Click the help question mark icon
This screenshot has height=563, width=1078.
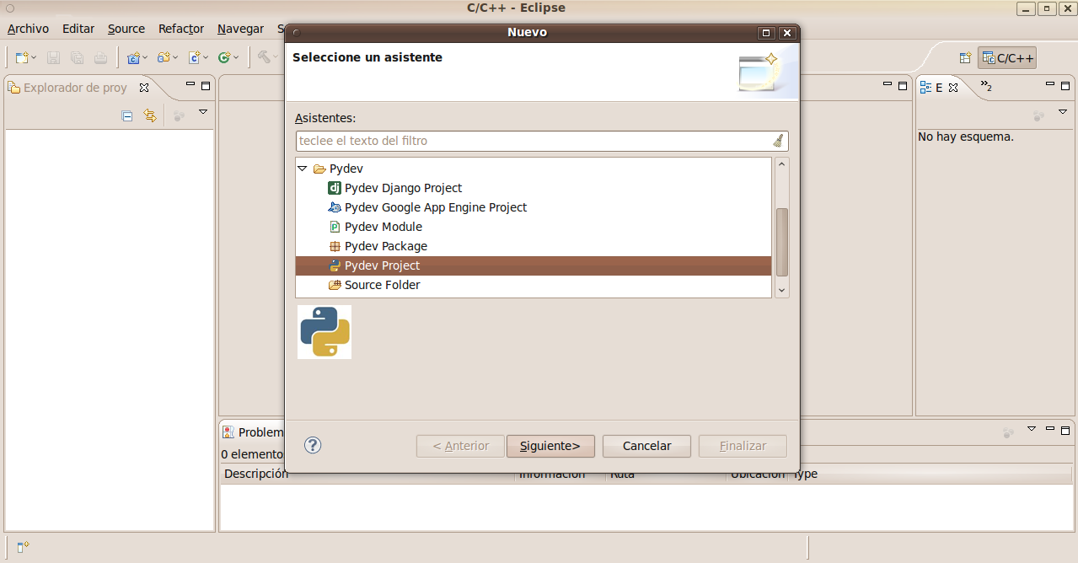tap(313, 445)
